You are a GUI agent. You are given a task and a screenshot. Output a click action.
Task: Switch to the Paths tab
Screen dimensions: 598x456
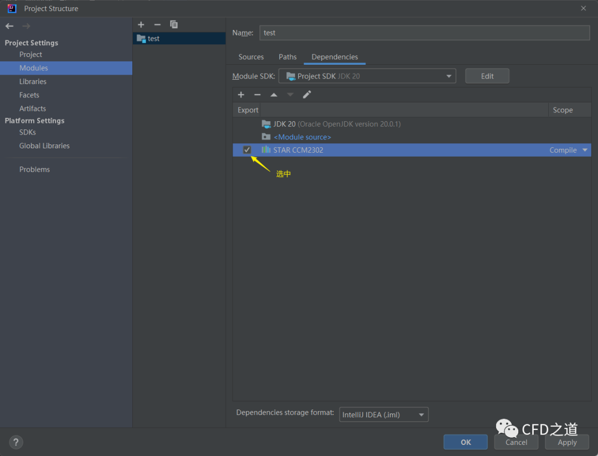tap(287, 57)
